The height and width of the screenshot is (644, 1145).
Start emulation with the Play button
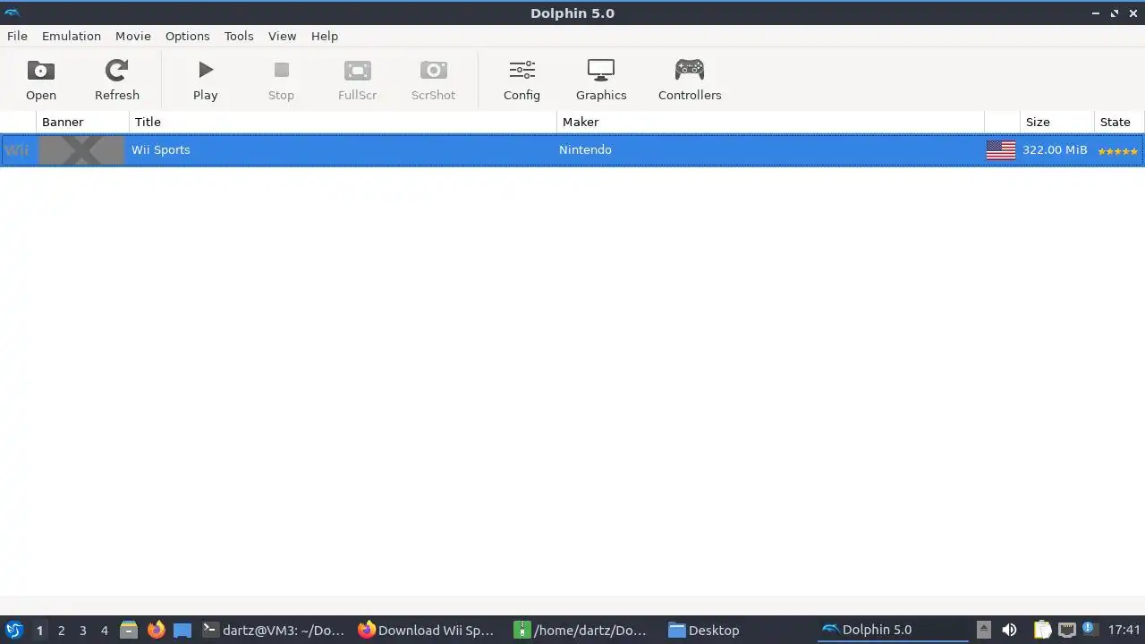click(206, 80)
